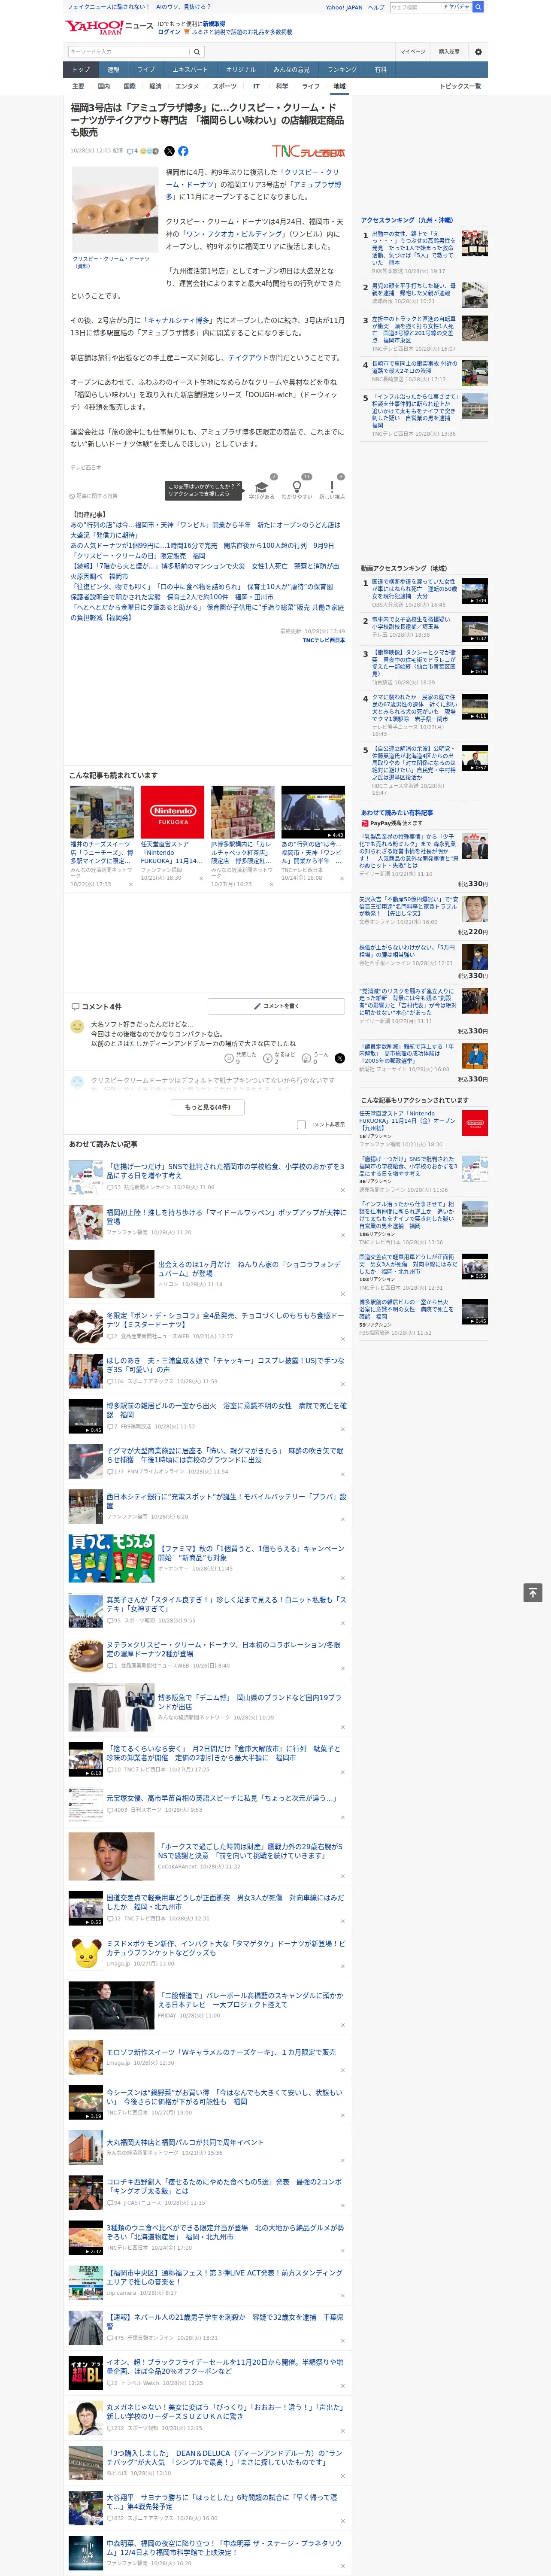551x2576 pixels.
Task: Open the article's comment count icon
Action: (x=132, y=151)
